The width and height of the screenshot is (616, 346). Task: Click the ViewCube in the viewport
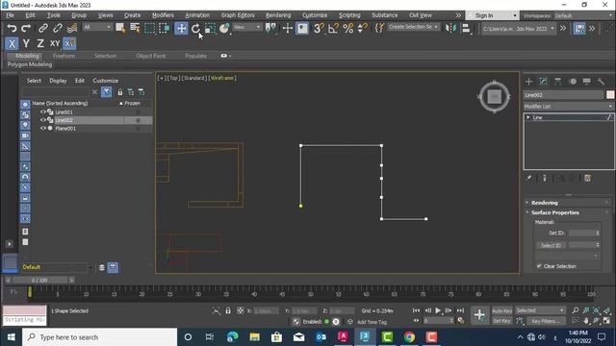tap(494, 96)
